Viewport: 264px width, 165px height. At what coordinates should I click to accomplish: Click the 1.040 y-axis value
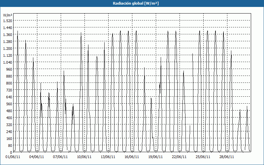coord(8,62)
